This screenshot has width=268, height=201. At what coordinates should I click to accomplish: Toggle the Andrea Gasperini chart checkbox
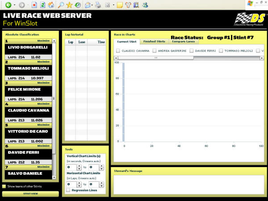(155, 50)
